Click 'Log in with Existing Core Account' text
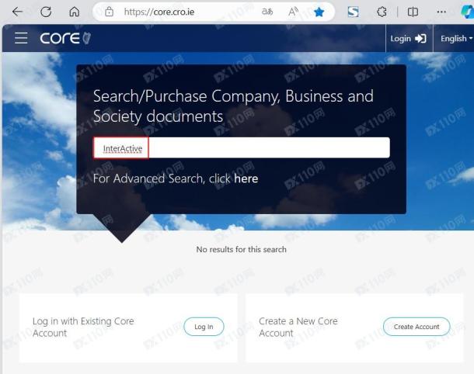The width and height of the screenshot is (474, 374). [x=83, y=327]
